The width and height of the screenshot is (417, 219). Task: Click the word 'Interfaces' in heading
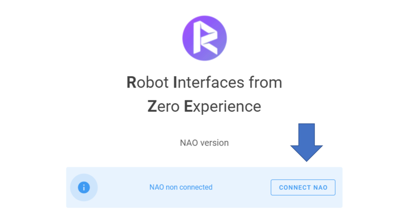point(209,82)
